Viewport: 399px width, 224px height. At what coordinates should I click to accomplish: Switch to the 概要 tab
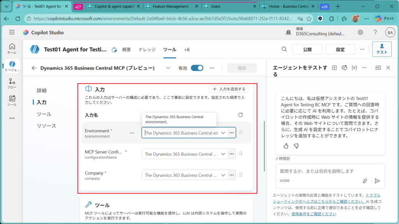point(127,49)
